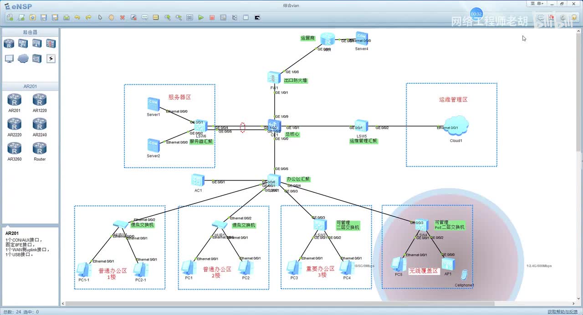Screen dimensions: 583x315
Task: Select the text note tool
Action: tap(145, 17)
